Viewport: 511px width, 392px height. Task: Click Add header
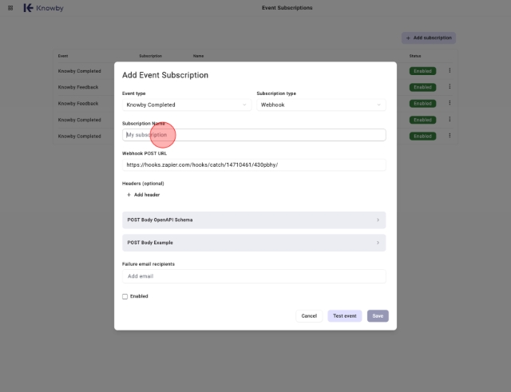click(x=143, y=195)
